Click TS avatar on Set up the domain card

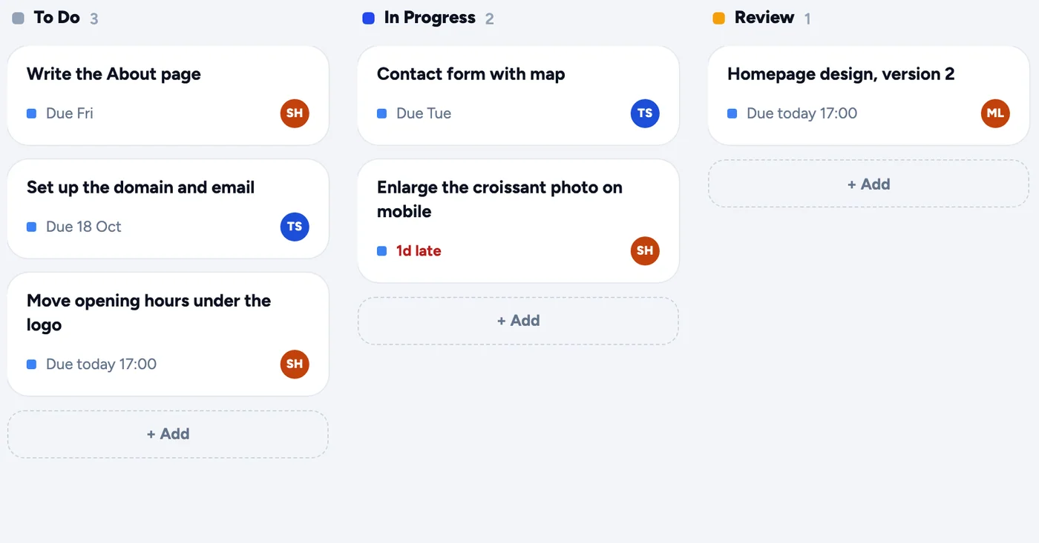click(295, 227)
